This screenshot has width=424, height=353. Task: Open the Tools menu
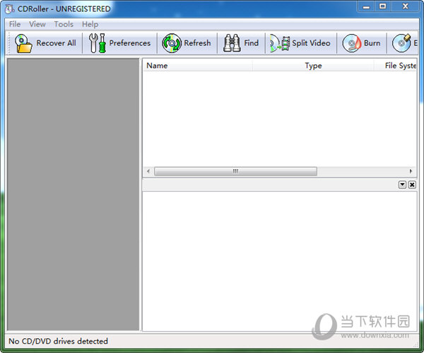[64, 24]
